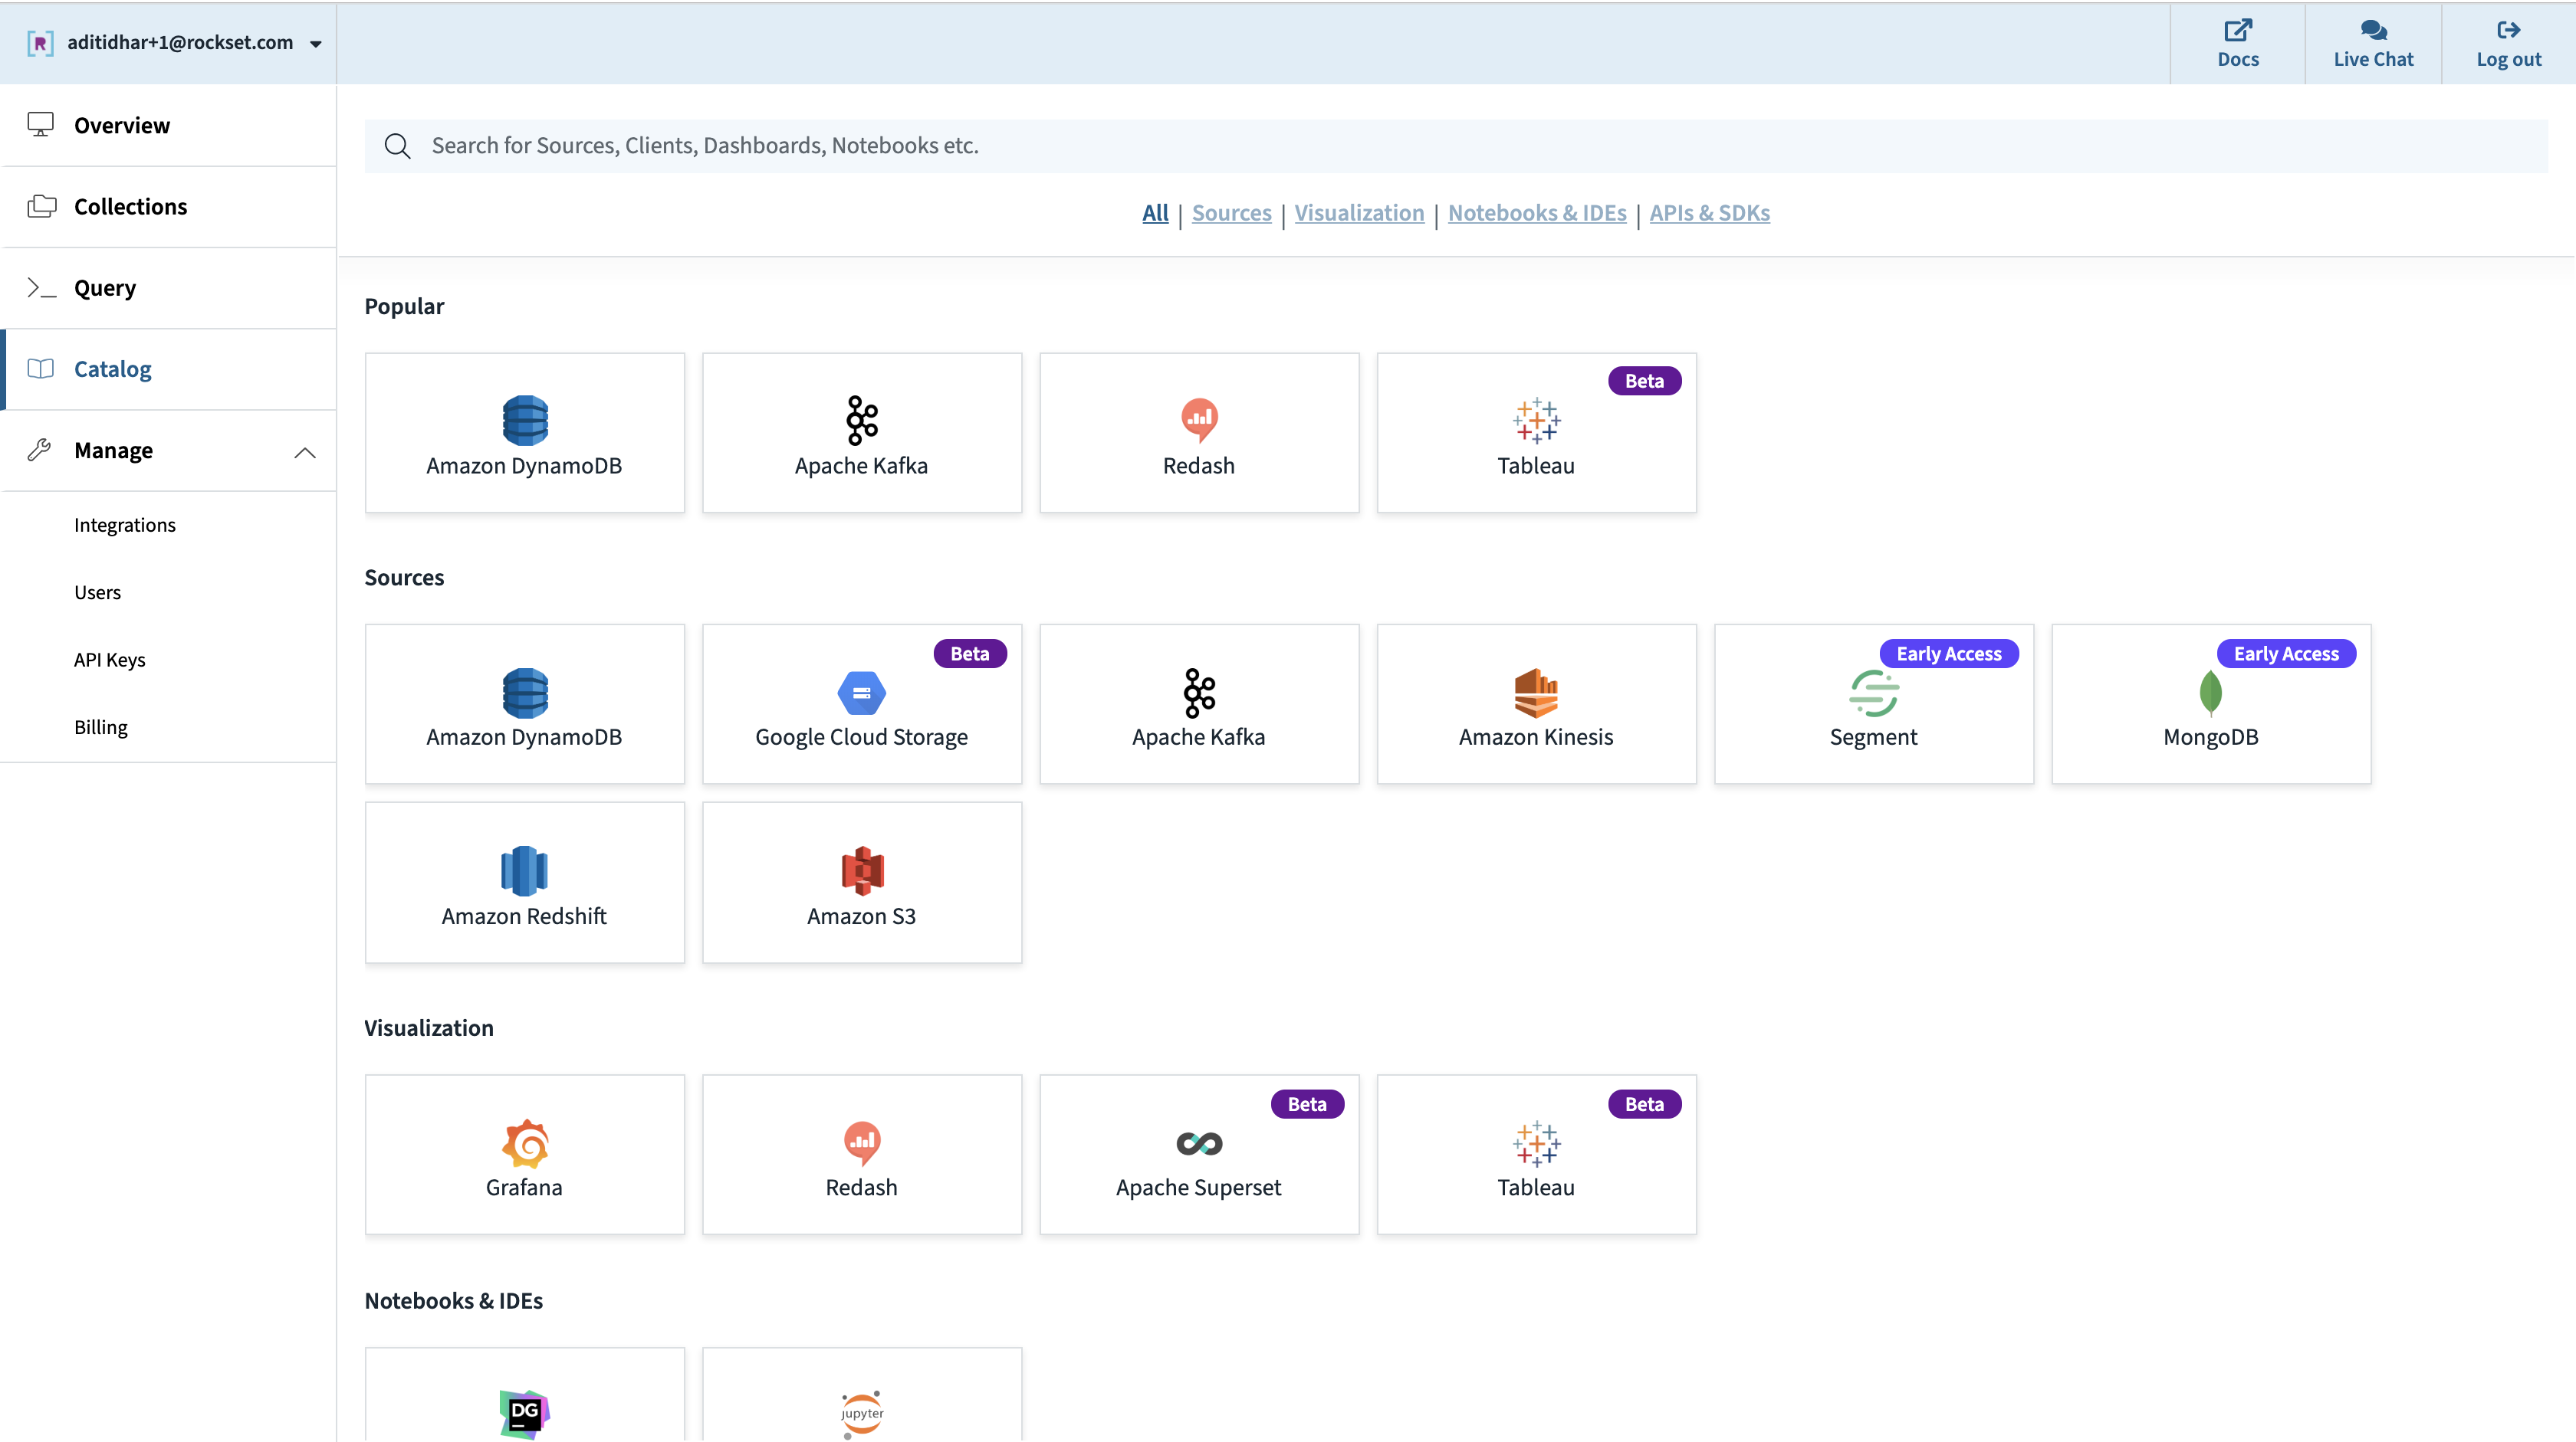This screenshot has width=2576, height=1442.
Task: Collapse the Manage sidebar section
Action: [305, 452]
